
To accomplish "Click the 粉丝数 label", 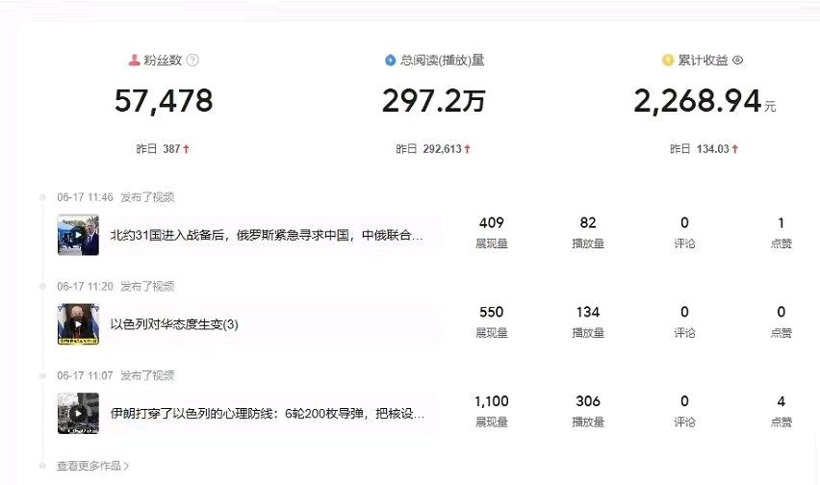I will tap(163, 60).
